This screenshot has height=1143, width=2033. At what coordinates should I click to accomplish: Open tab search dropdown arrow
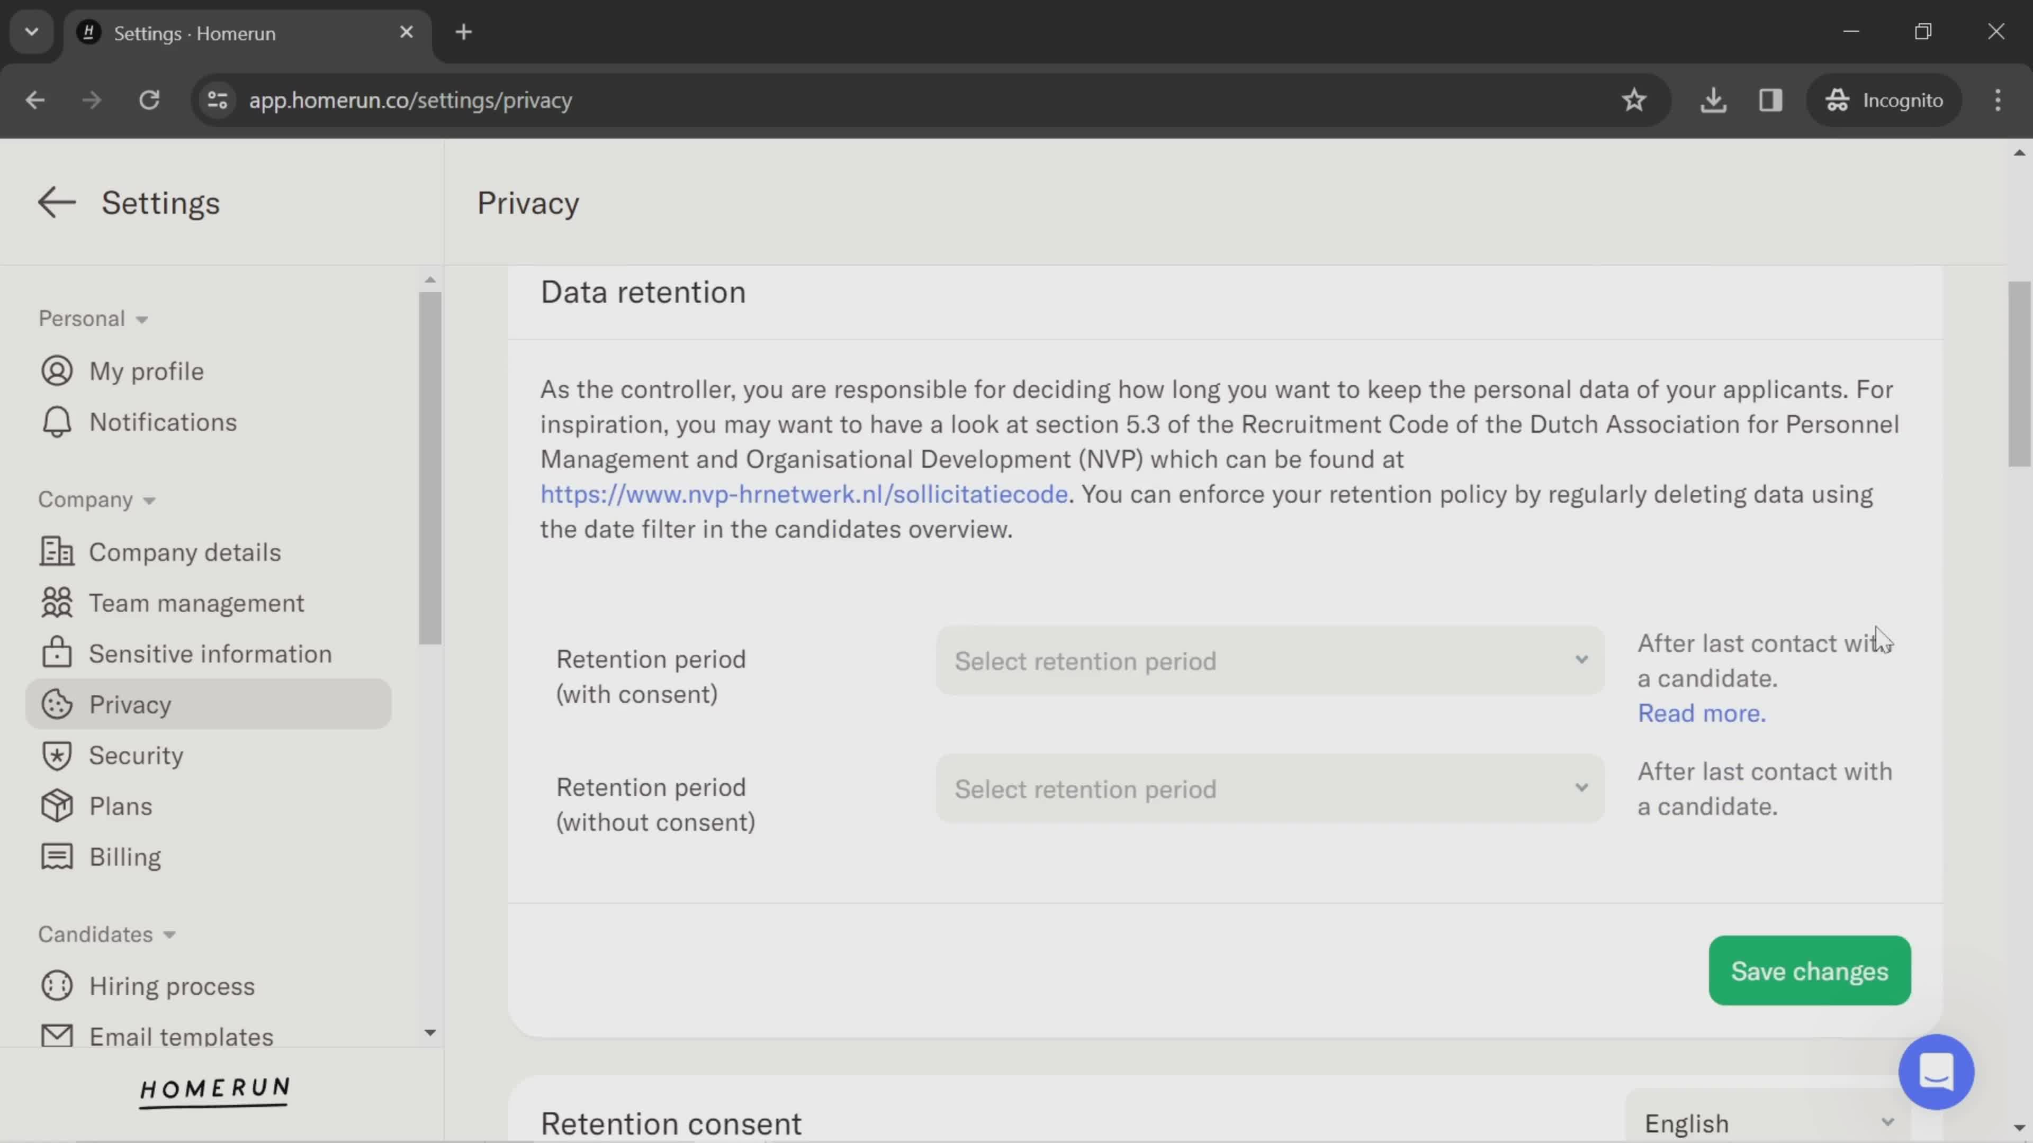point(32,32)
